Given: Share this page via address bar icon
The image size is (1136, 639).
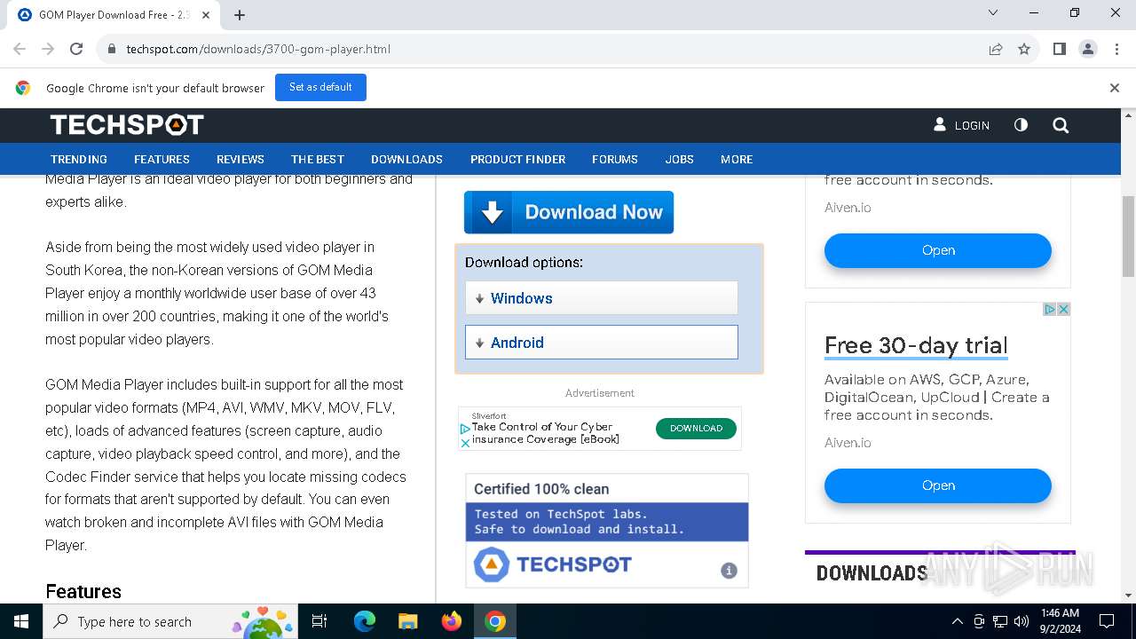Looking at the screenshot, I should (x=996, y=49).
